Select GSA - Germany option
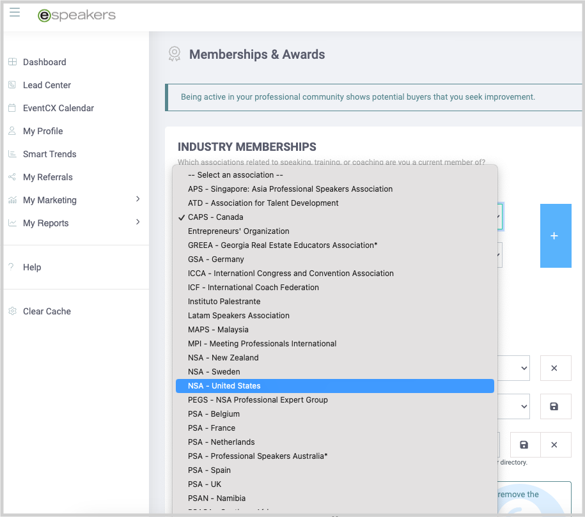Screen dimensions: 585x517 tap(334, 259)
